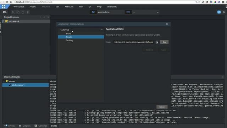Viewport: 227px width, 128px height.
Task: Click the browser home icon
Action: (x=11, y=2)
